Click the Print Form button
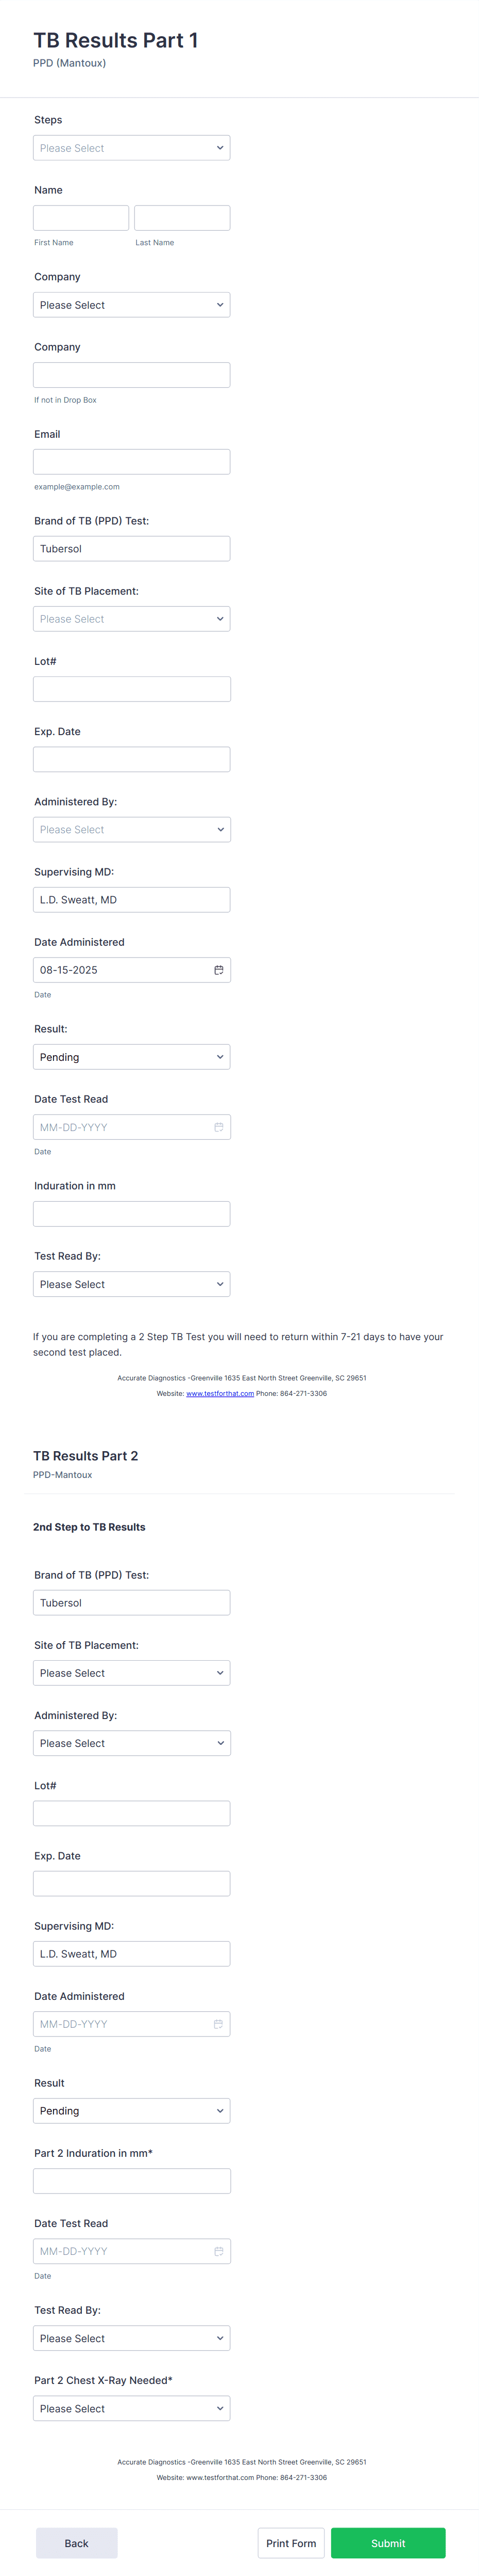 [290, 2543]
